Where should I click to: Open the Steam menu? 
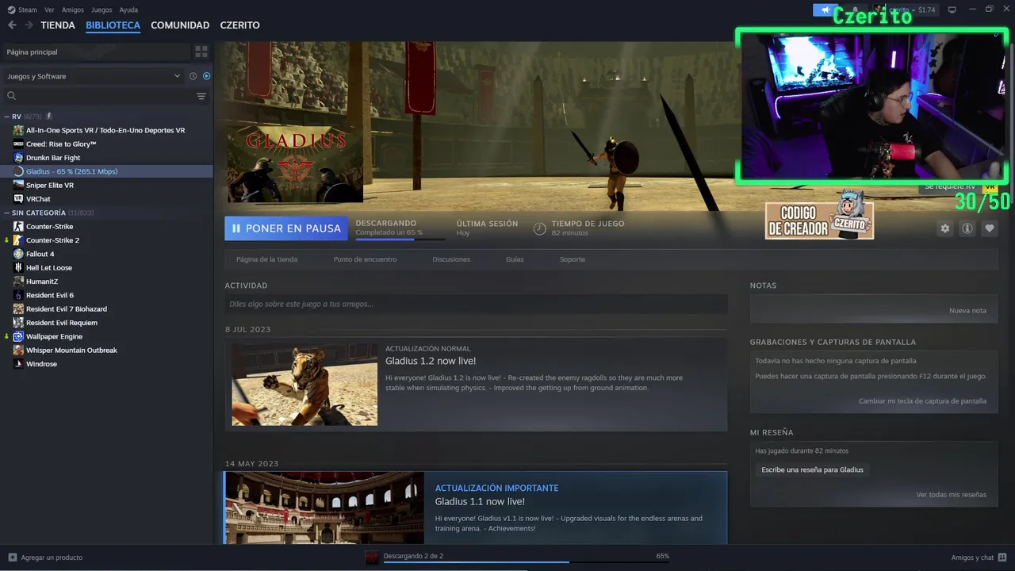(x=28, y=10)
